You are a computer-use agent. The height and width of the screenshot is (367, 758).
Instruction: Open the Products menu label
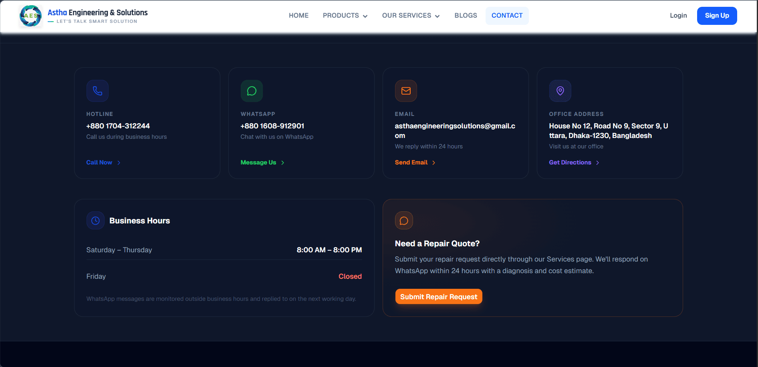(341, 16)
